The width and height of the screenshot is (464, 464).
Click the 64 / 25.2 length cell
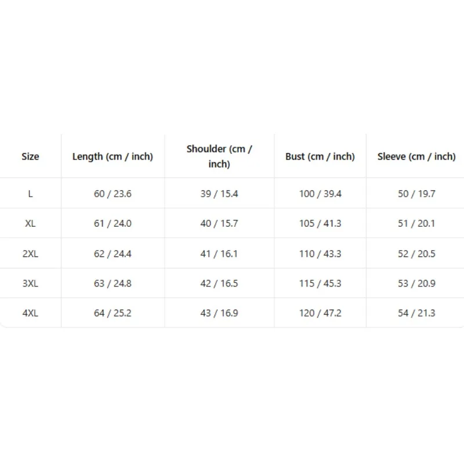(113, 313)
